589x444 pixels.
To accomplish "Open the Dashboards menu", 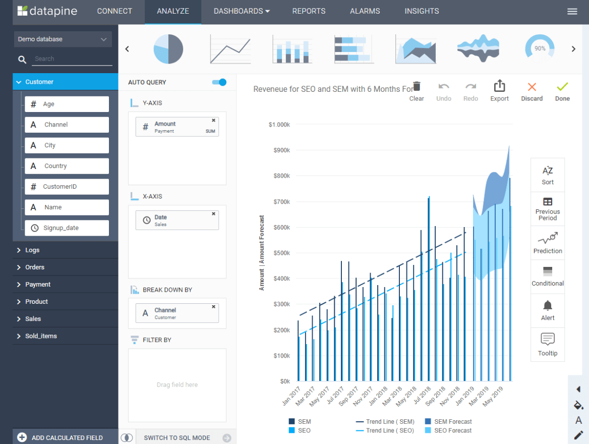I will [242, 11].
